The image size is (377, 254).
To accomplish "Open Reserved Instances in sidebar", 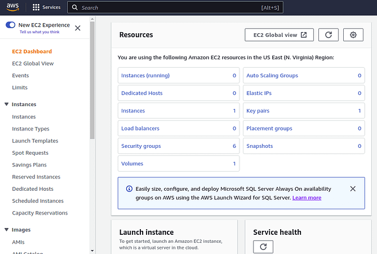I will click(36, 177).
